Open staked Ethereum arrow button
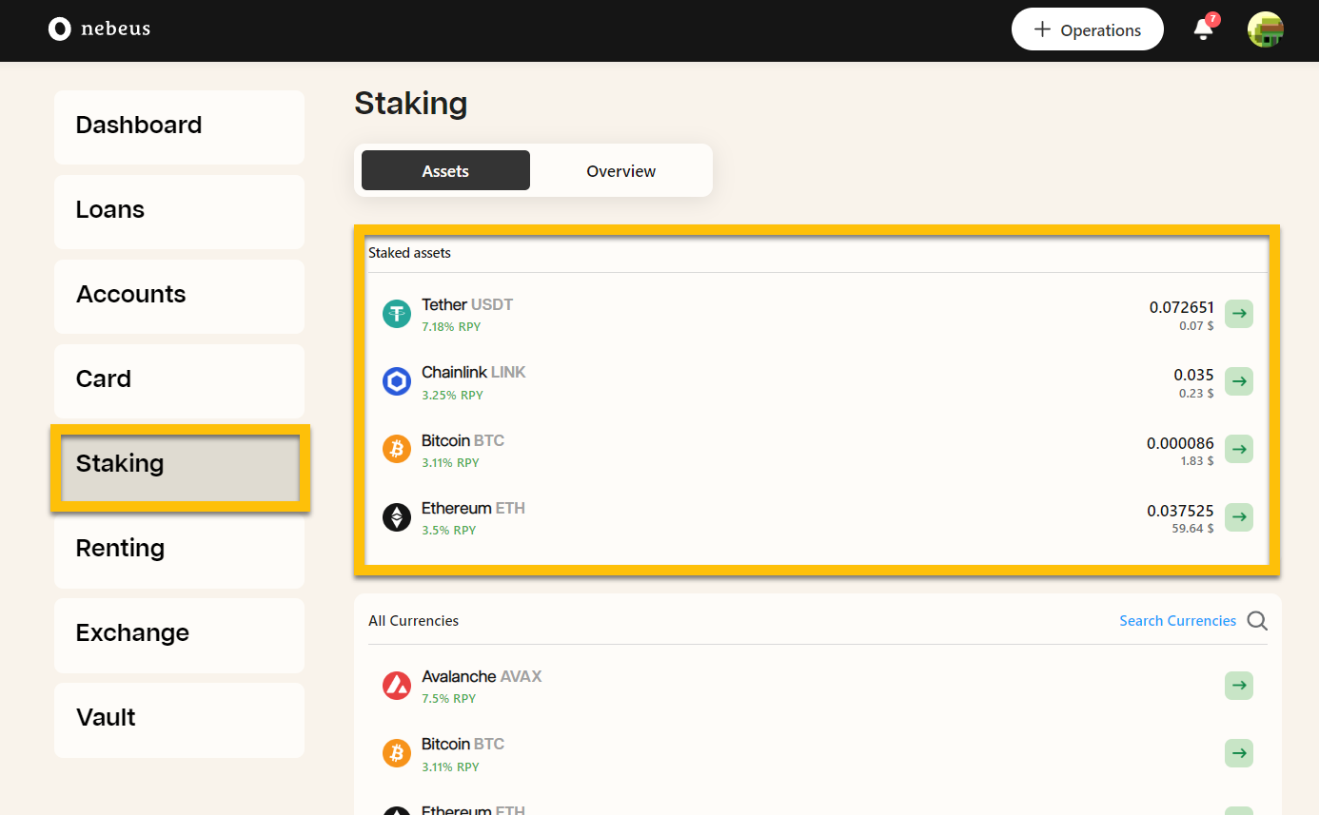1319x815 pixels. tap(1238, 517)
